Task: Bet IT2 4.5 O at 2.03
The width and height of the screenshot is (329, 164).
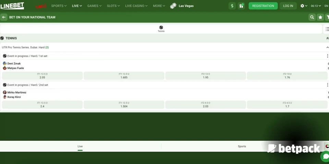Action: (x=205, y=105)
